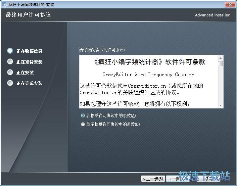Click the 如果您遵守这些许可条款 paragraph
This screenshot has width=237, height=186.
135,104
